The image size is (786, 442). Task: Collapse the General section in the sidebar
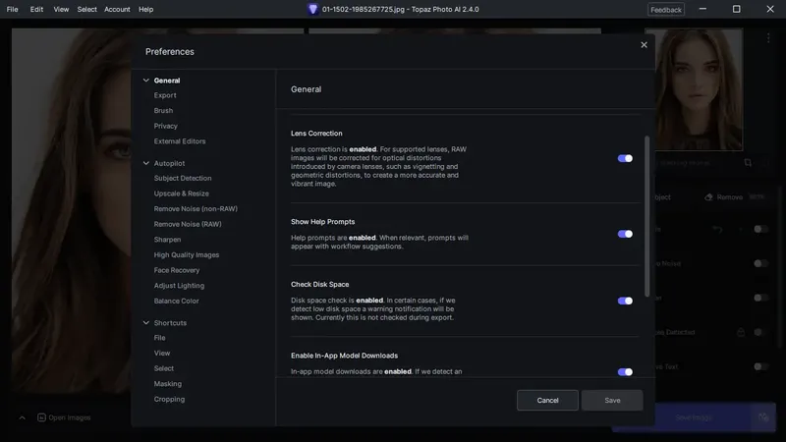(146, 81)
